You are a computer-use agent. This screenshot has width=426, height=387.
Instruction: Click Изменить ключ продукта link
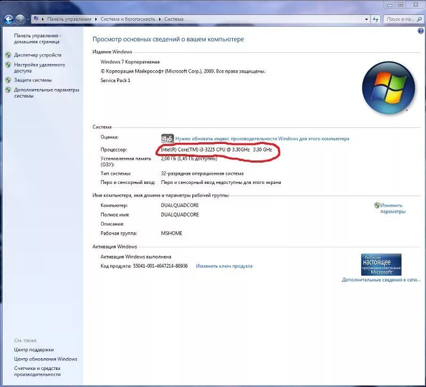[x=224, y=266]
